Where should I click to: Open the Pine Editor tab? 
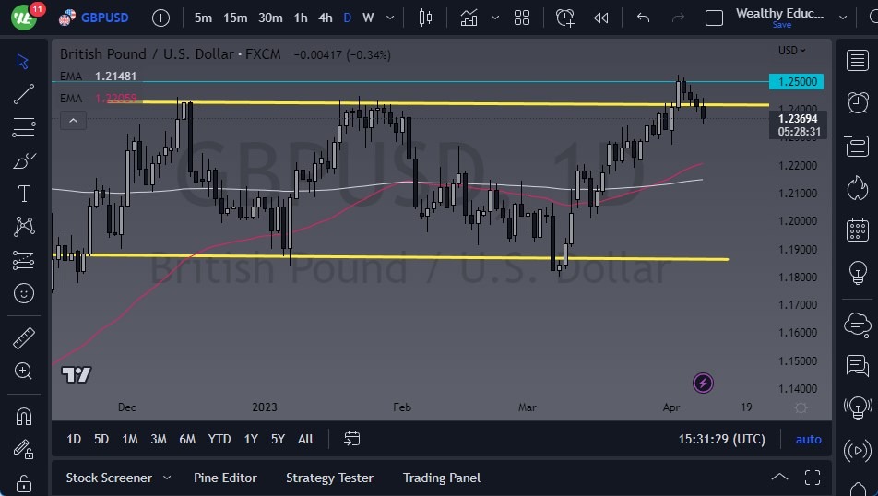(225, 478)
